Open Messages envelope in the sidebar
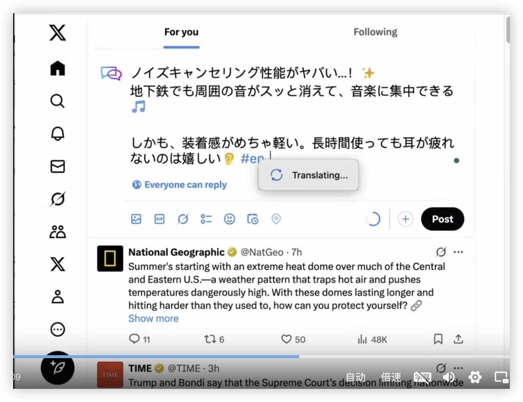Image resolution: width=523 pixels, height=402 pixels. coord(58,166)
